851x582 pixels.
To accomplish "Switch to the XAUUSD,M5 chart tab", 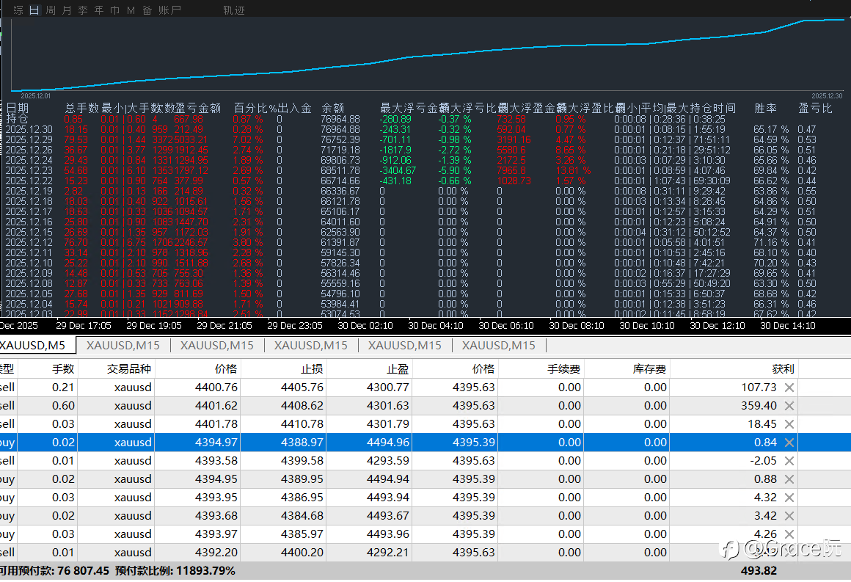I will point(37,346).
